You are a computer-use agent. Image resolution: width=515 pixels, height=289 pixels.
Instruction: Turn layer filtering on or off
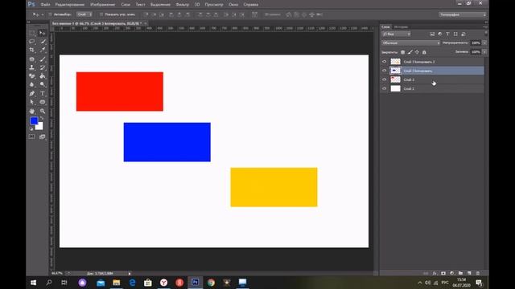[486, 33]
